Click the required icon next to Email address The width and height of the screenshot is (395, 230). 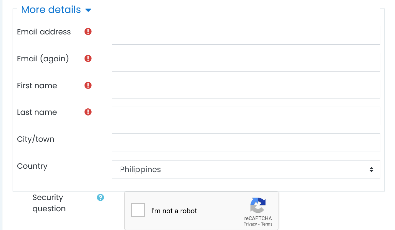[88, 31]
